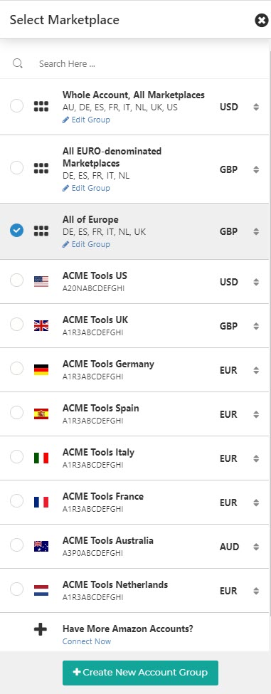Open currency dropdown for ACME Tools US
The width and height of the screenshot is (271, 694).
pos(256,282)
